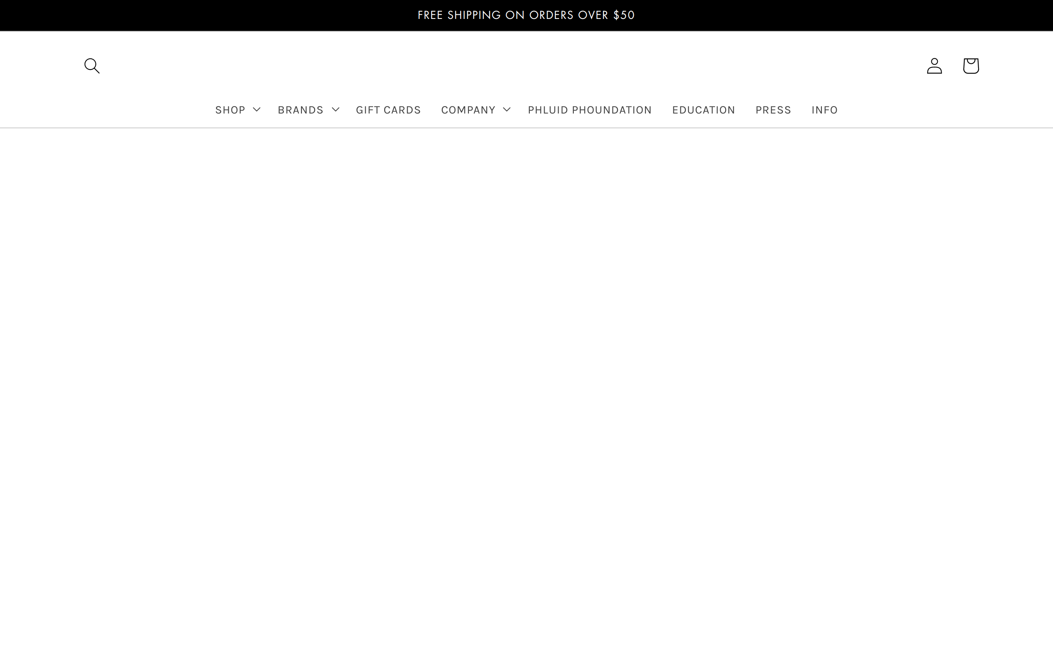Screen dimensions: 1053x658
Task: Click the black announcement bar's left side
Action: [x=130, y=15]
